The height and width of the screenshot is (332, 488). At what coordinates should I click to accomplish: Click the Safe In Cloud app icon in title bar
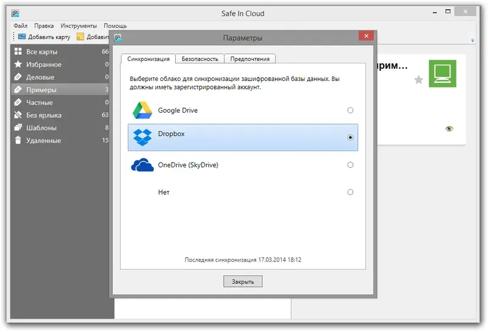tap(15, 13)
